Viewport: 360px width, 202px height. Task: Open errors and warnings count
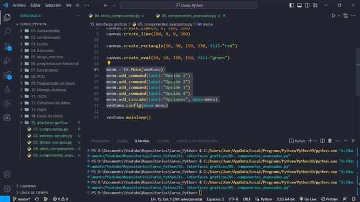pos(60,199)
